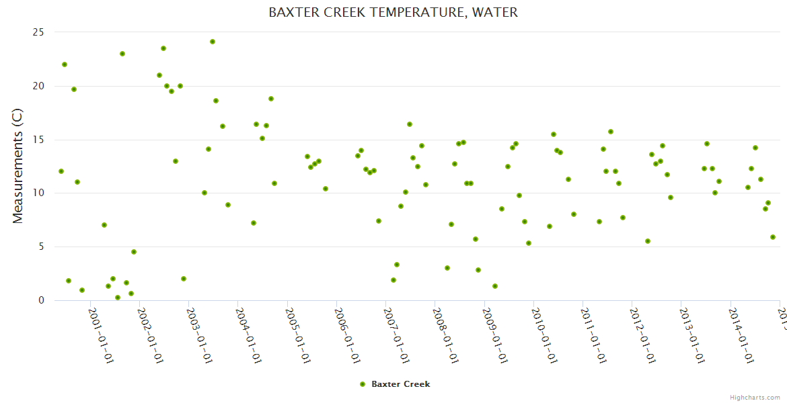Click the 15 label on the y-axis

[38, 140]
